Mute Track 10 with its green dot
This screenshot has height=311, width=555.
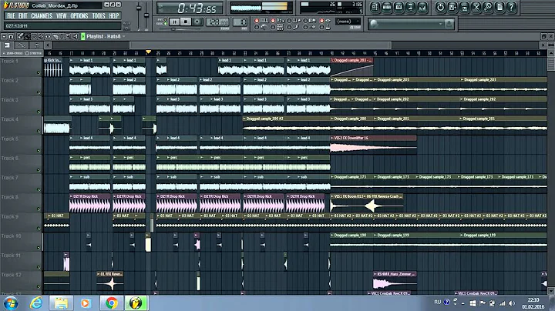coord(39,248)
